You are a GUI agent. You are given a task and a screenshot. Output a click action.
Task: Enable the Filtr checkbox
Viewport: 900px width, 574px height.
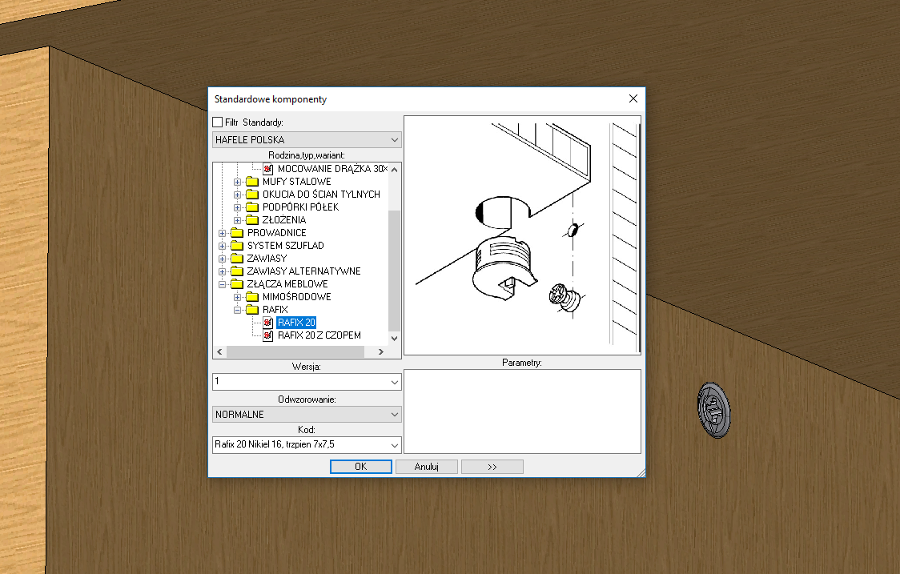[218, 122]
